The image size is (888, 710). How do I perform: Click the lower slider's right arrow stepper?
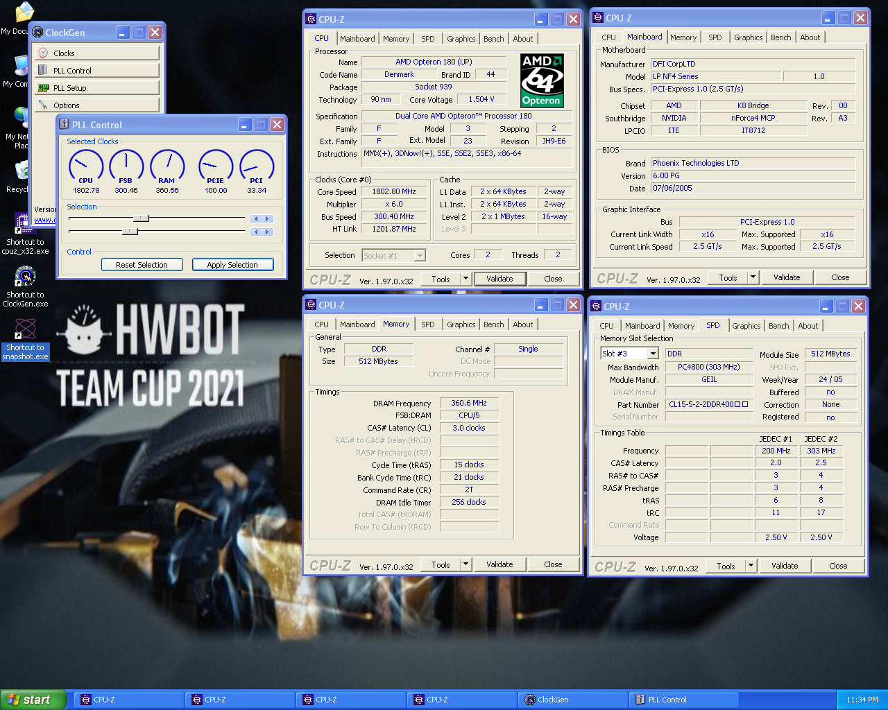click(x=268, y=232)
